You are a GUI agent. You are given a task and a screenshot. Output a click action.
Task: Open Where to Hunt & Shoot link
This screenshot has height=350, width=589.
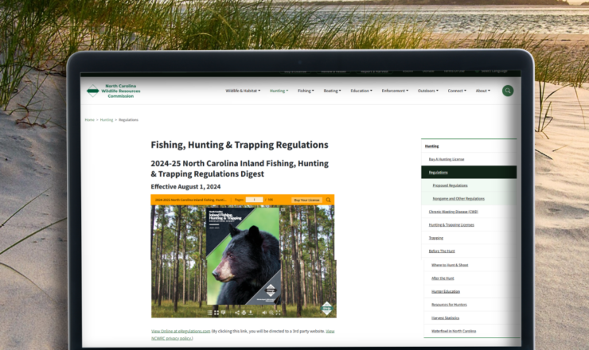pos(450,265)
